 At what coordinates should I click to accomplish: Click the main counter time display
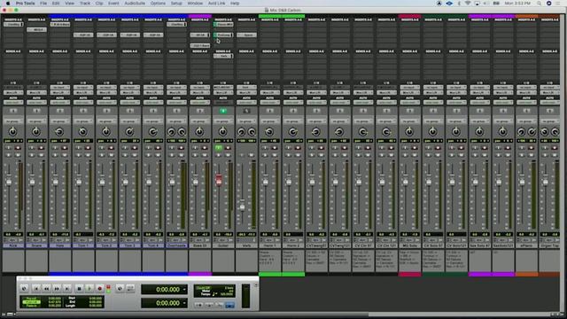(x=164, y=290)
